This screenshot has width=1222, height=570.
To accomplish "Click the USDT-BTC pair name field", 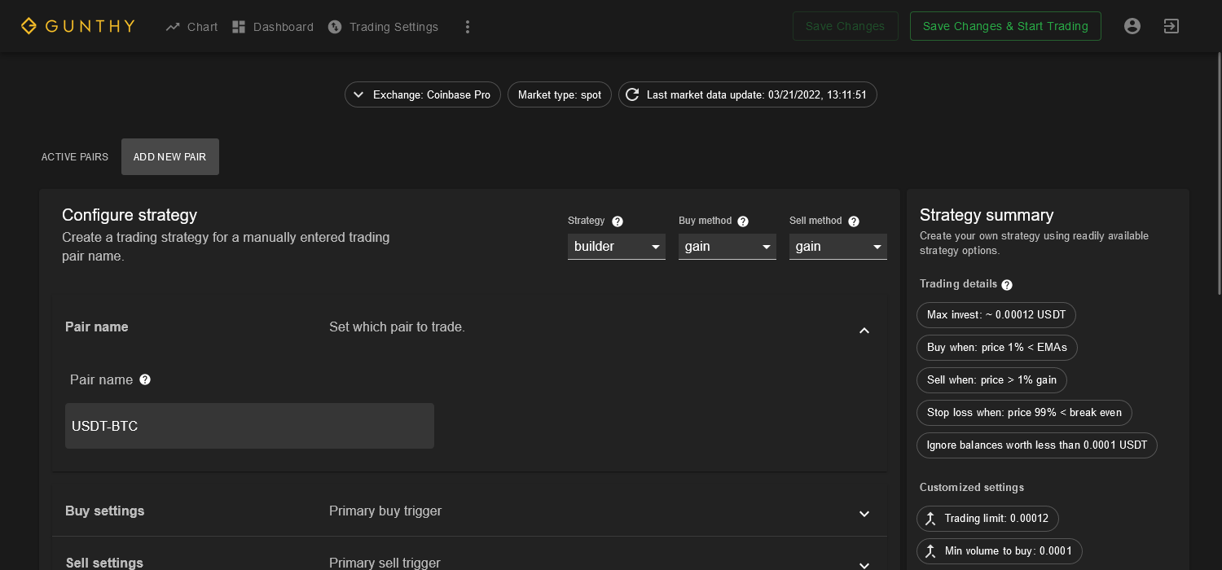I will [249, 426].
